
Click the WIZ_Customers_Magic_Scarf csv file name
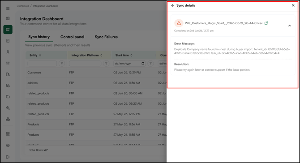coord(224,23)
